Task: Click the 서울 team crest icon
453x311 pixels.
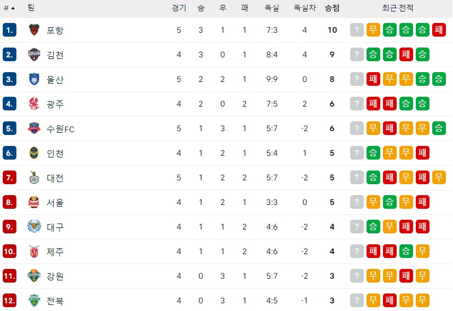Action: [x=34, y=202]
